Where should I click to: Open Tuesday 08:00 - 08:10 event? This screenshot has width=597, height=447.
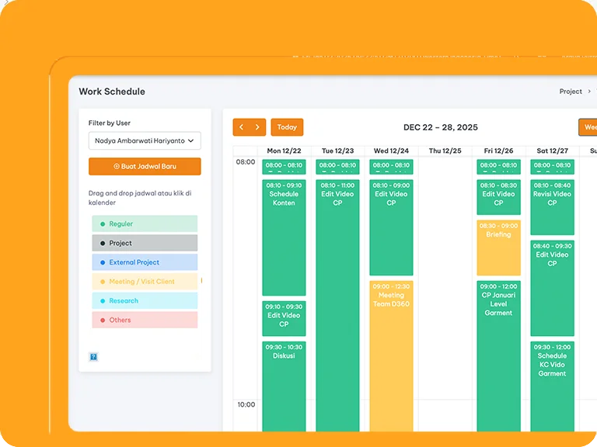pyautogui.click(x=337, y=167)
